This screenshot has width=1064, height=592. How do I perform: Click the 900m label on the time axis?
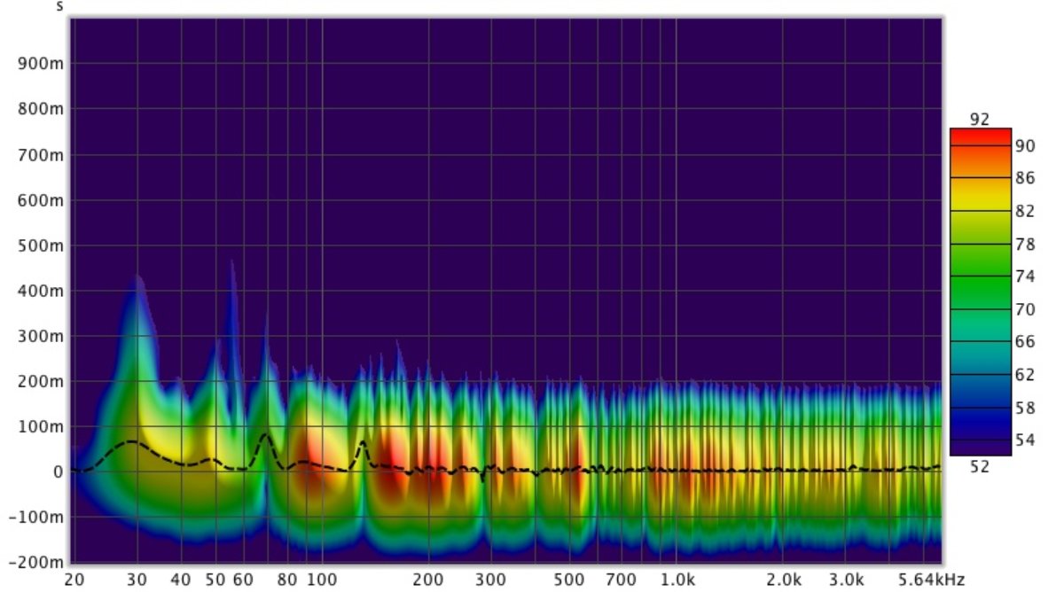pos(41,64)
